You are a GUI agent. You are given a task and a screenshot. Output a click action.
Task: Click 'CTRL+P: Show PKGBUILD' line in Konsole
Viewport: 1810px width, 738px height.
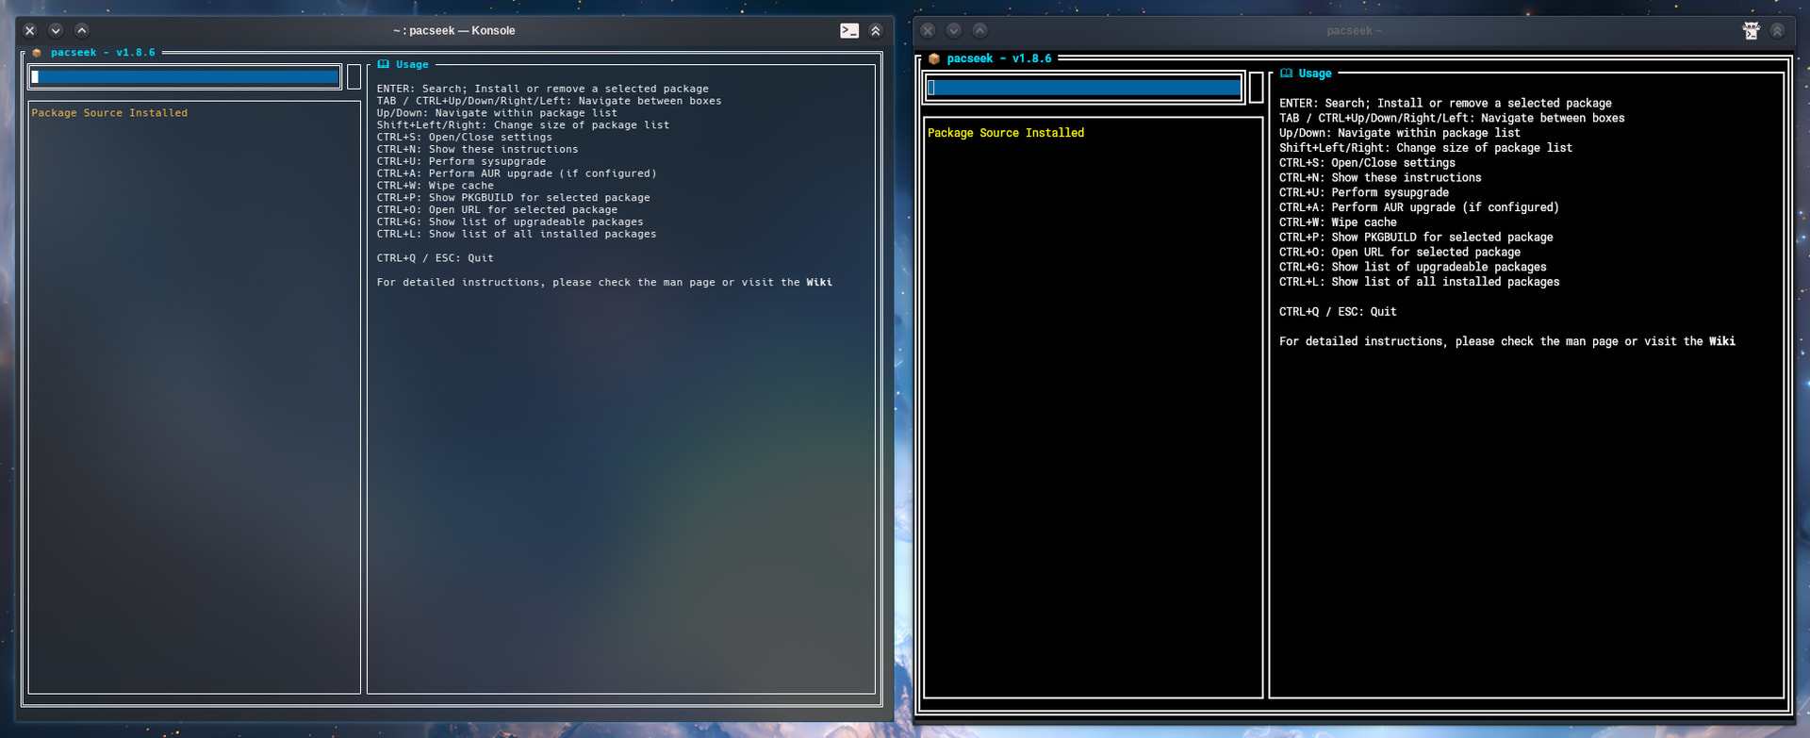click(x=514, y=198)
